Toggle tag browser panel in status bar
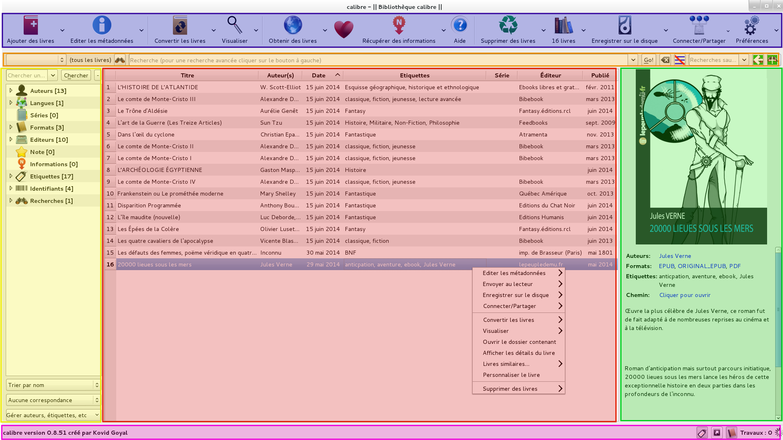 click(x=702, y=433)
